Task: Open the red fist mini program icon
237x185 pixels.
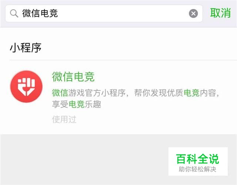Action: click(x=26, y=87)
